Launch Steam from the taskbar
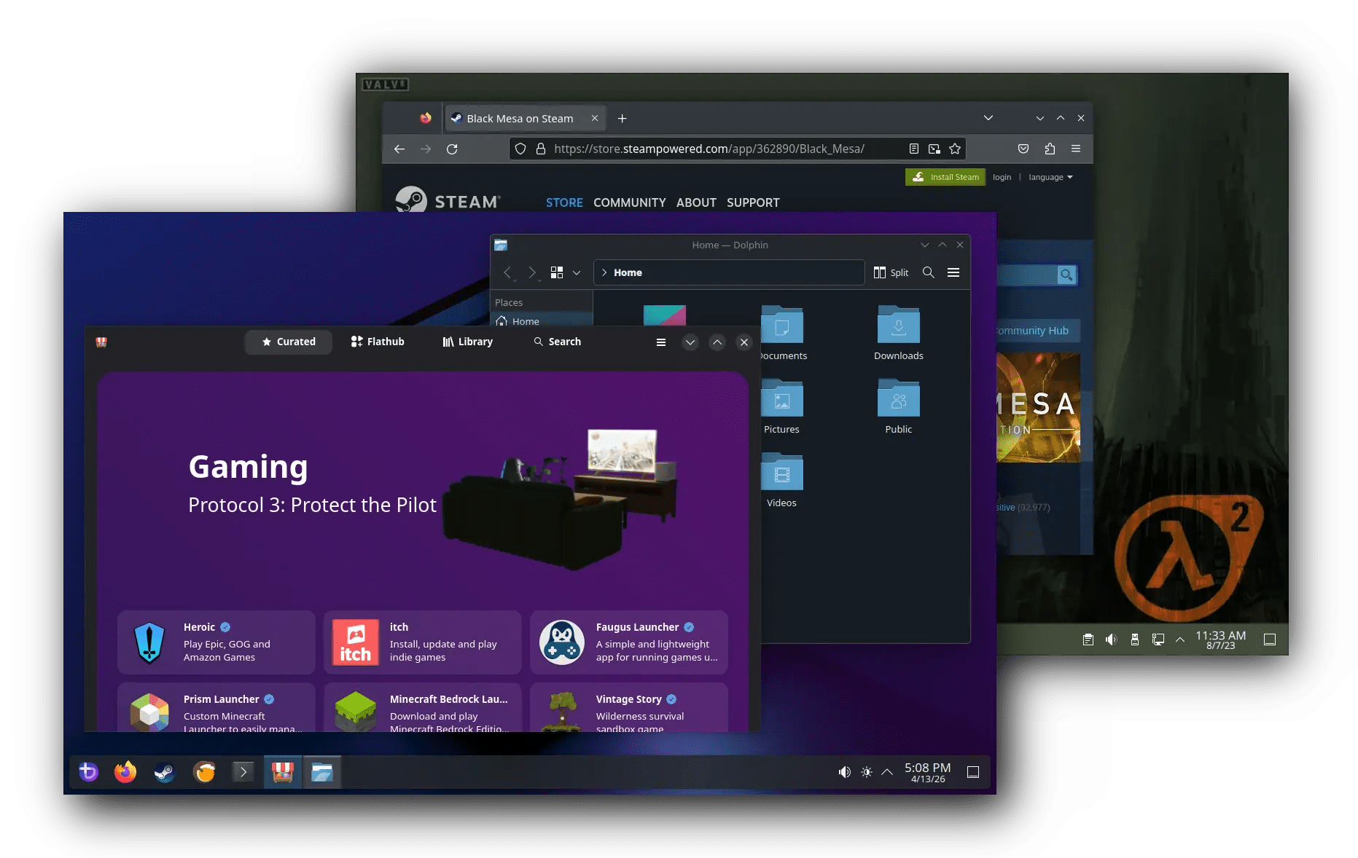 point(165,771)
